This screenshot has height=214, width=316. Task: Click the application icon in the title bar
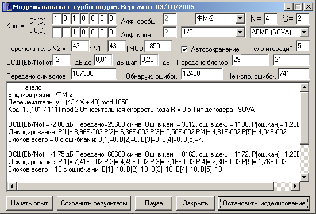click(x=7, y=7)
